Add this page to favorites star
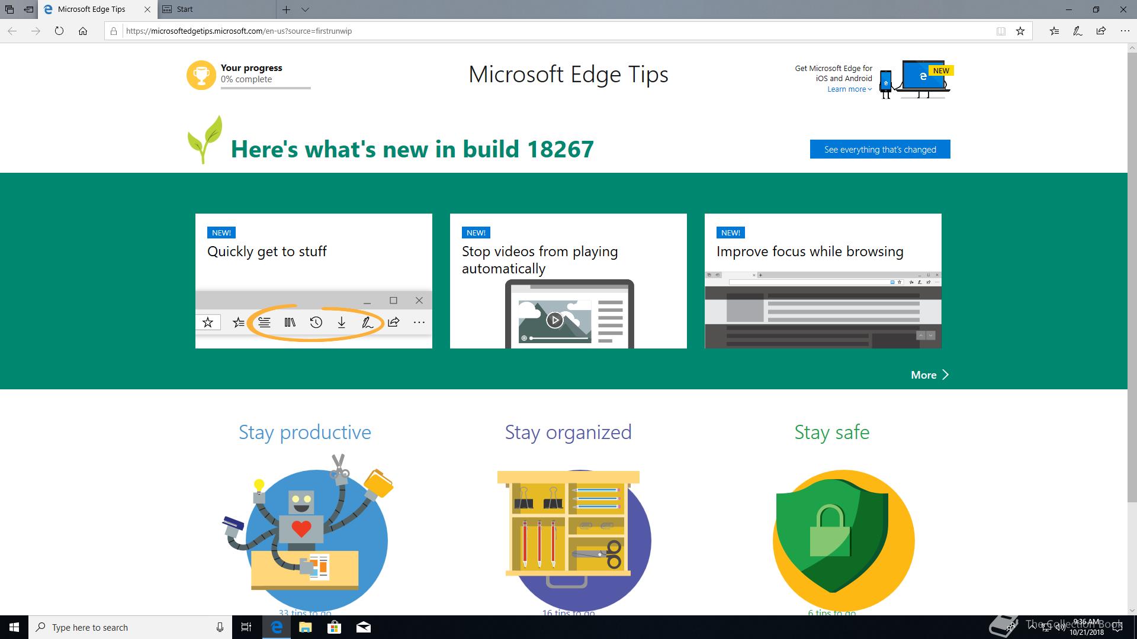 tap(1020, 31)
